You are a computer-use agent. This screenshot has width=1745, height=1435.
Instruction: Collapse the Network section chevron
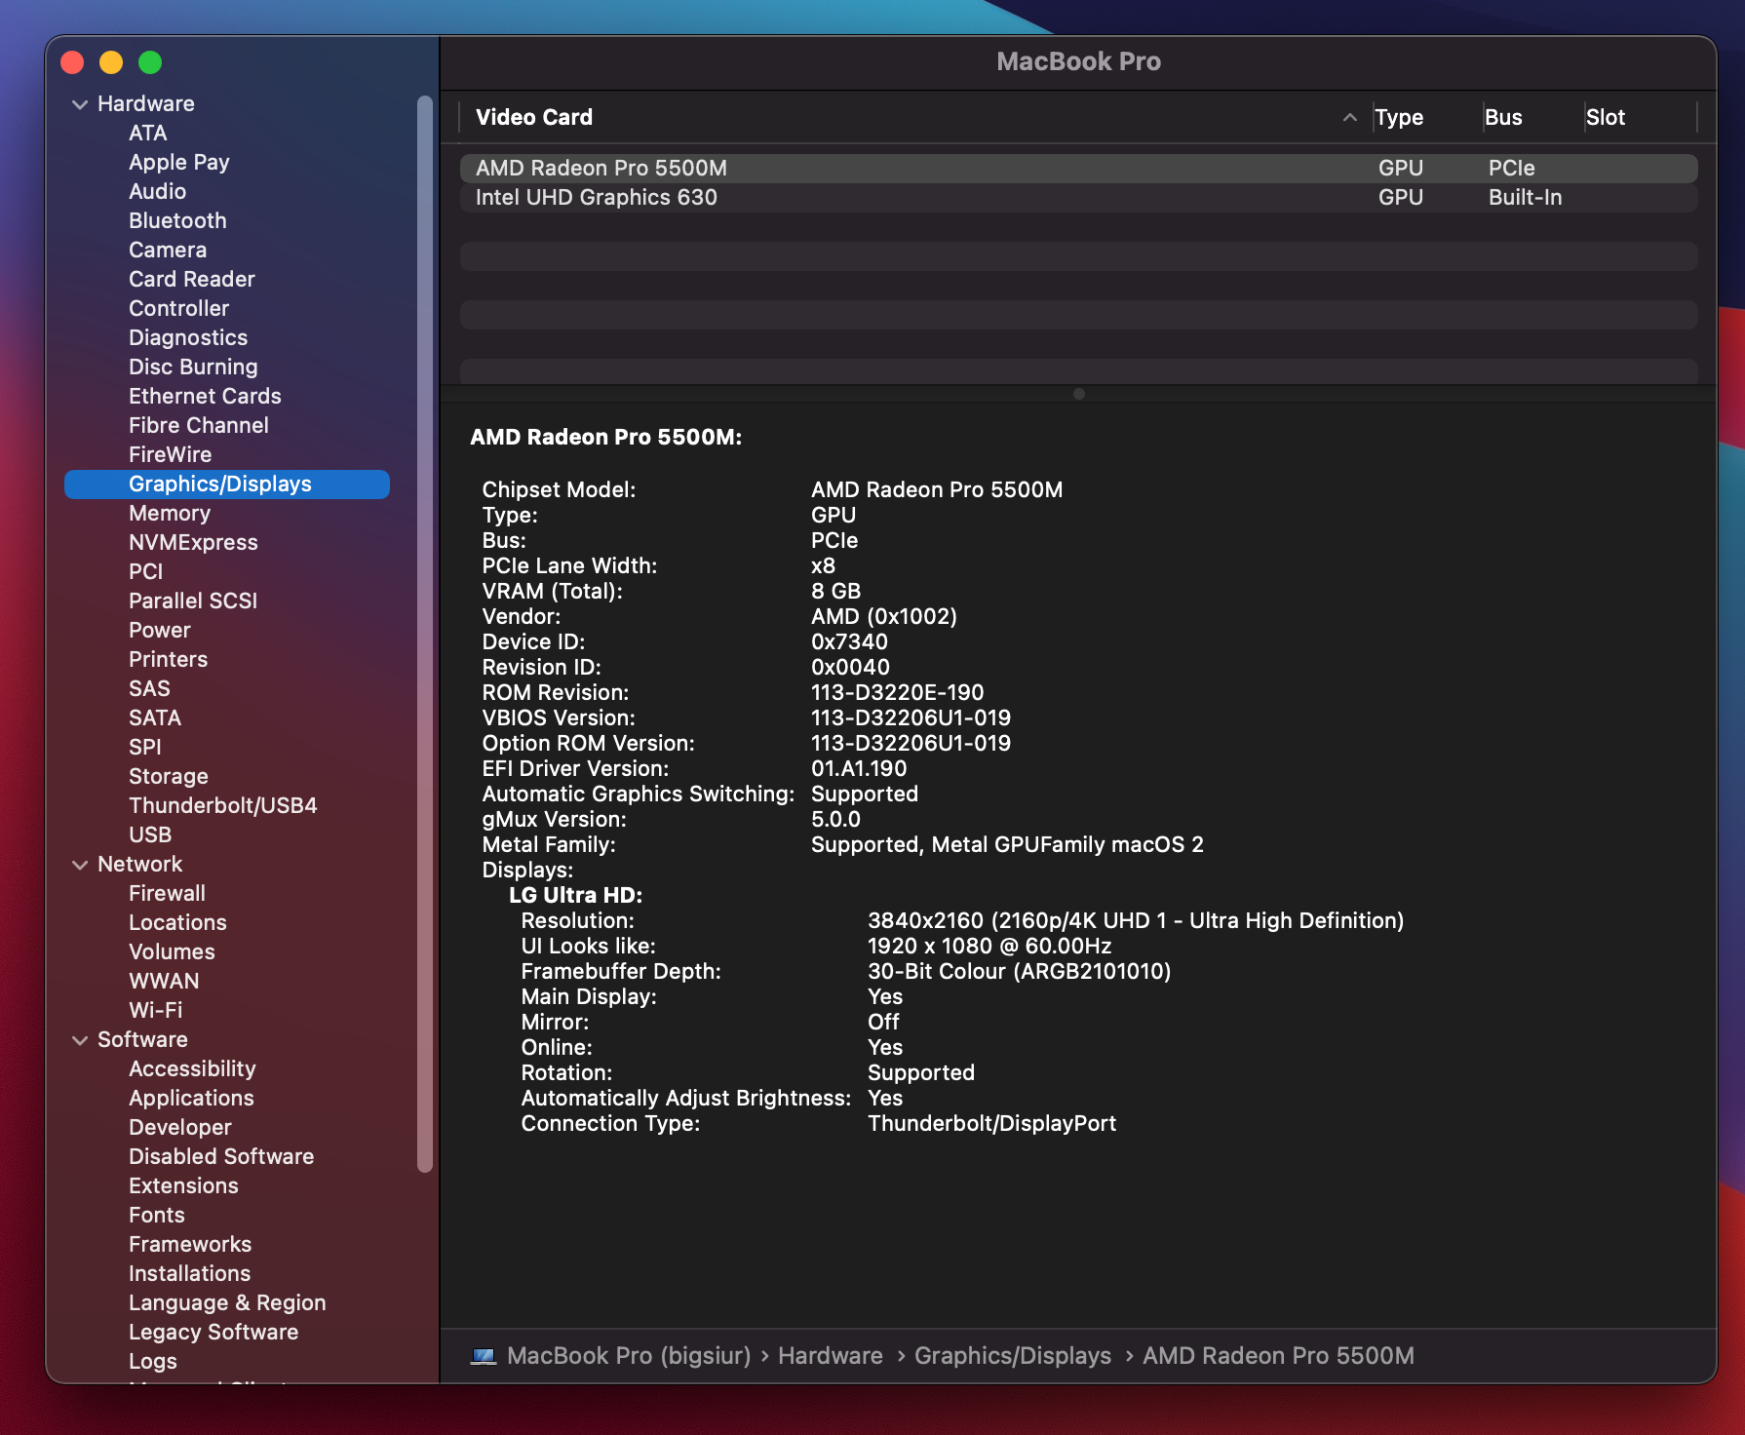[x=80, y=865]
